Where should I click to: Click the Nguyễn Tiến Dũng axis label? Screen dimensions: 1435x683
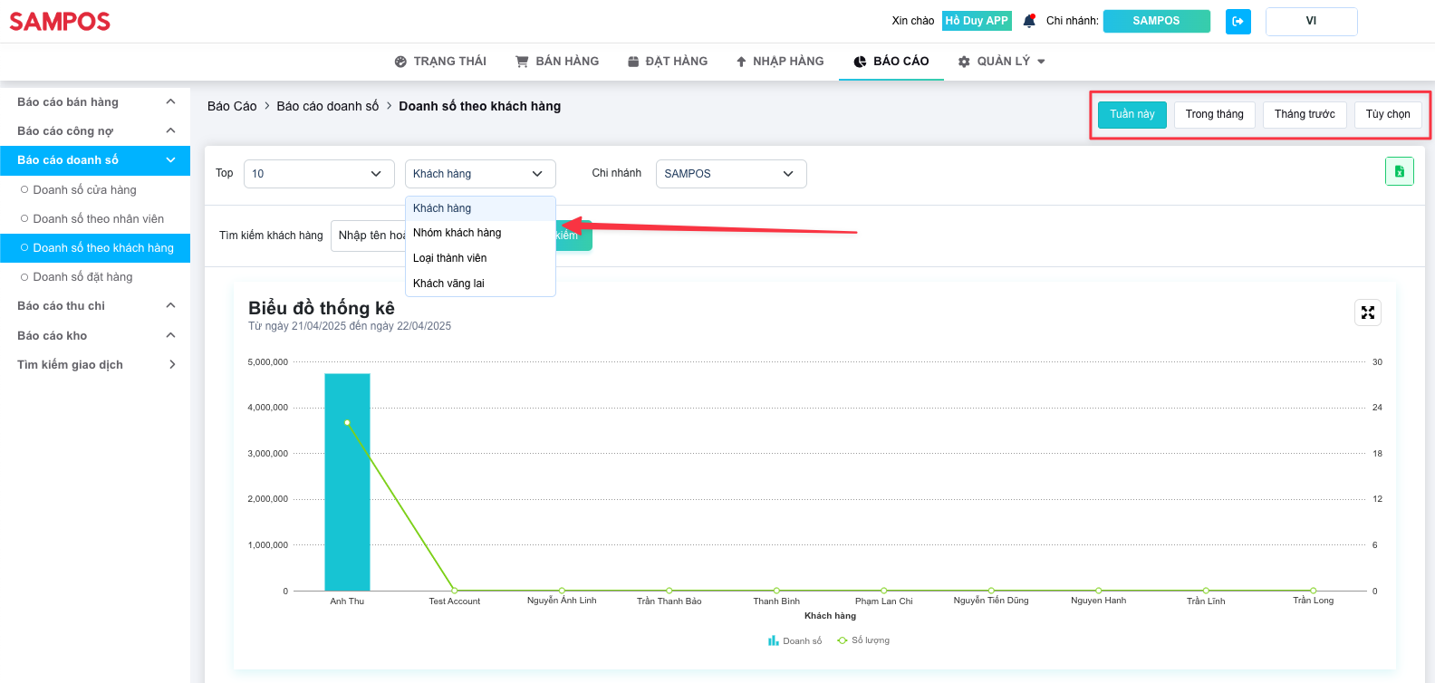point(991,601)
